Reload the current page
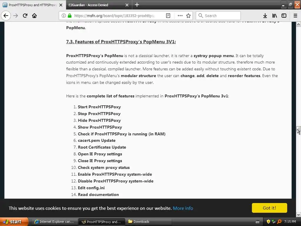 [x=25, y=16]
